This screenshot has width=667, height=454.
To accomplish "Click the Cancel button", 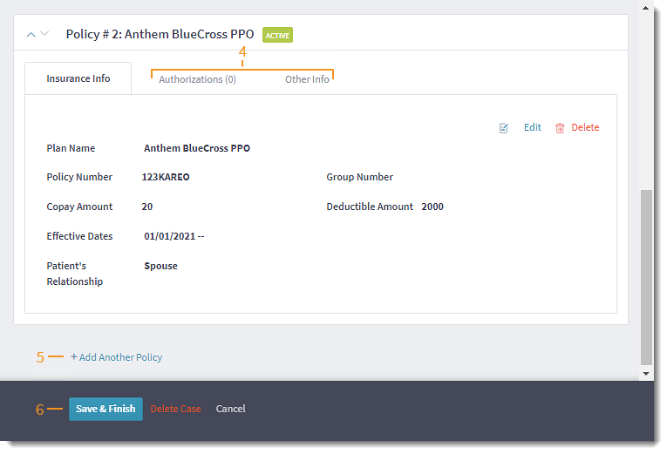I will click(x=230, y=409).
